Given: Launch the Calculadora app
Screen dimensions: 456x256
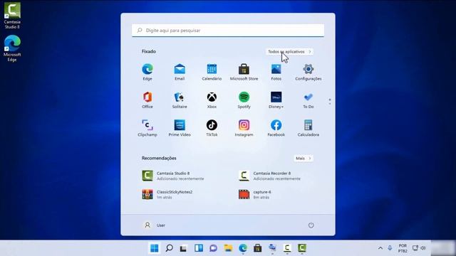Looking at the screenshot, I should pos(309,128).
